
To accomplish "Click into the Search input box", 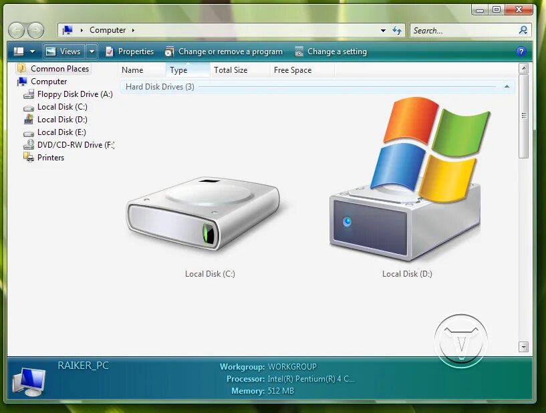I will coord(464,31).
